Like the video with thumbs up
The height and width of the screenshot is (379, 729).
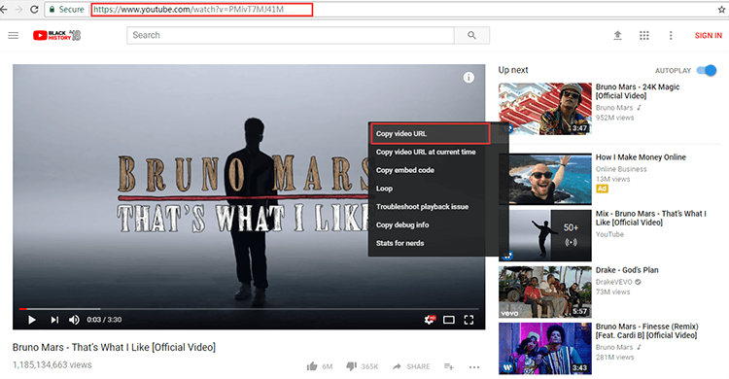pos(312,366)
